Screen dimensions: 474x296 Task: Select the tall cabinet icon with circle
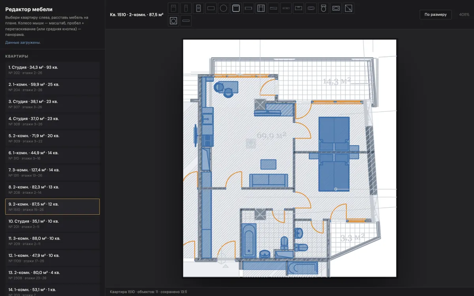click(199, 8)
